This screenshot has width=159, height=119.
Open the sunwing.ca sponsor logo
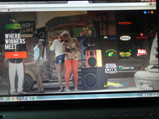(x=125, y=23)
